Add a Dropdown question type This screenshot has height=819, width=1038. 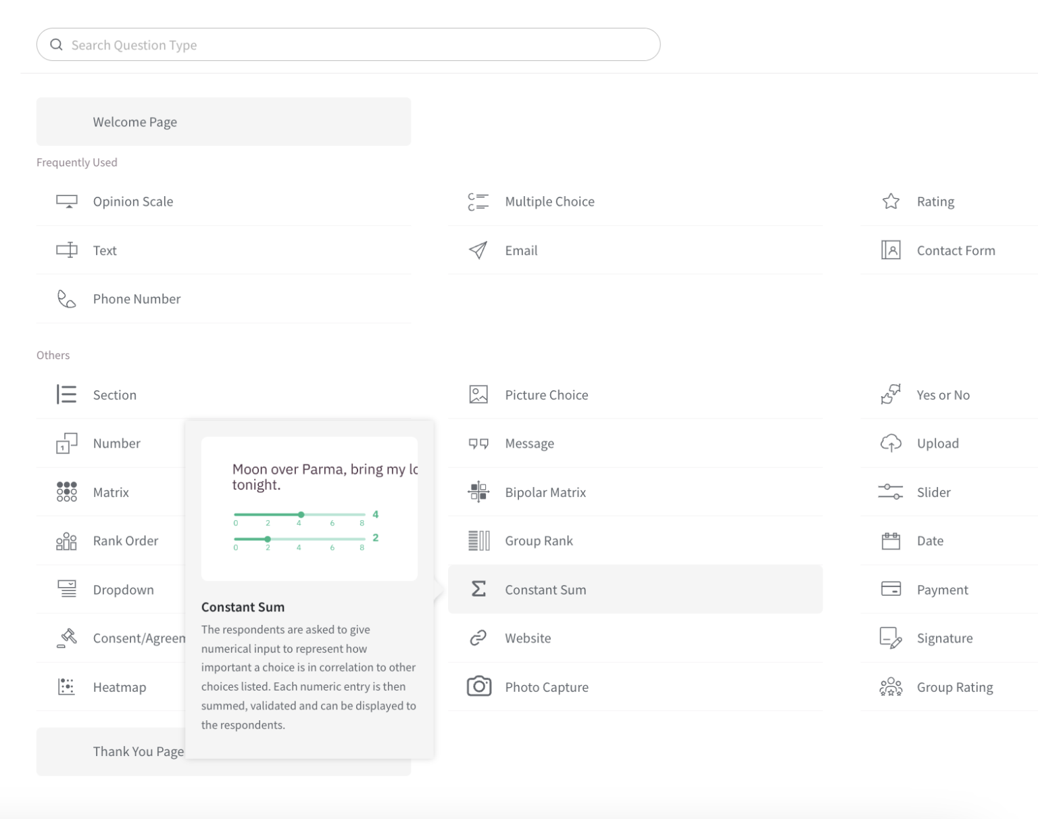click(123, 590)
